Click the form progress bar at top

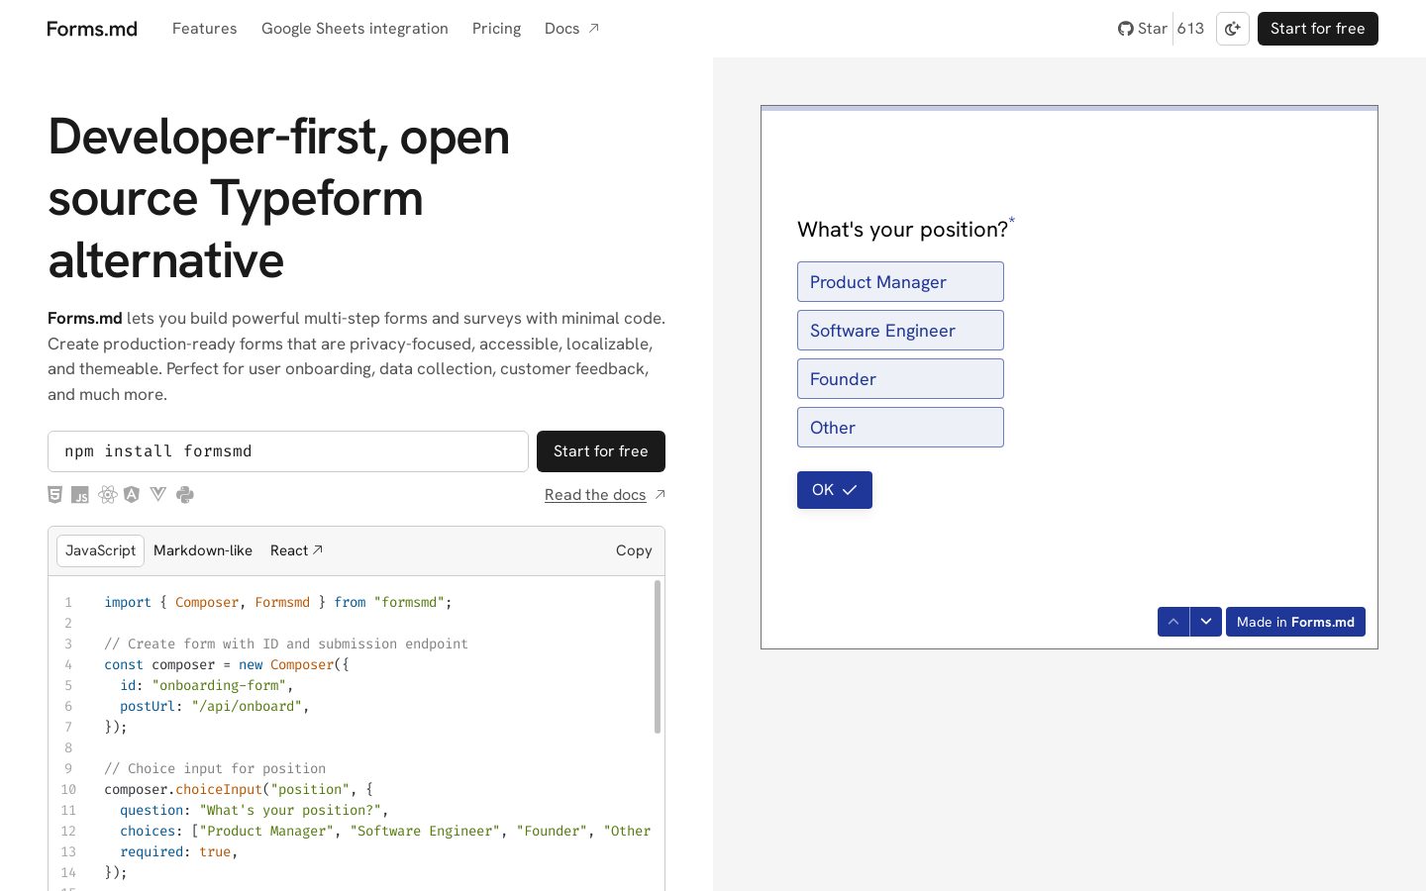click(1069, 108)
